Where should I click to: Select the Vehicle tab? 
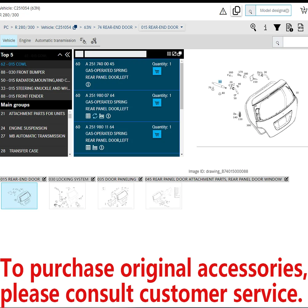tap(9, 40)
